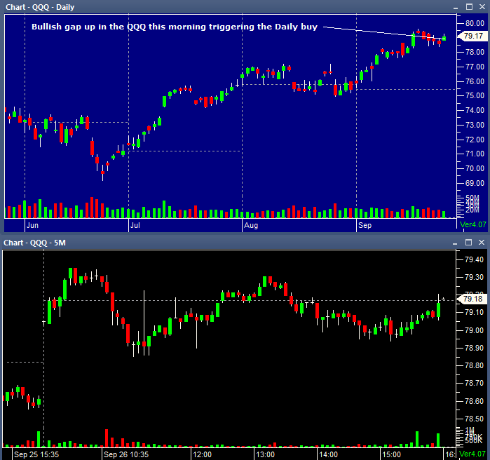The height and width of the screenshot is (460, 490).
Task: Click the Sep 26 10:35 time label
Action: point(126,454)
